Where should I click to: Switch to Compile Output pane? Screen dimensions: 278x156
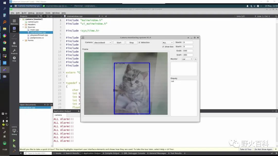pos(111,153)
